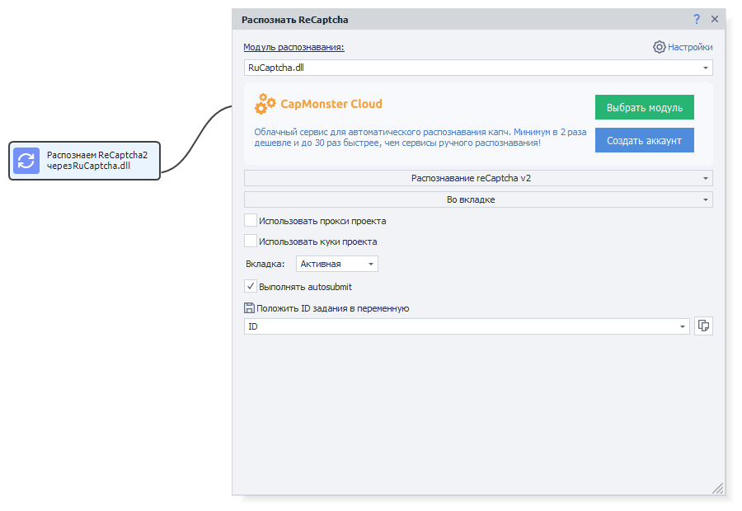Uncheck Выполнять autosubmit checkbox
The height and width of the screenshot is (511, 742).
tap(251, 287)
